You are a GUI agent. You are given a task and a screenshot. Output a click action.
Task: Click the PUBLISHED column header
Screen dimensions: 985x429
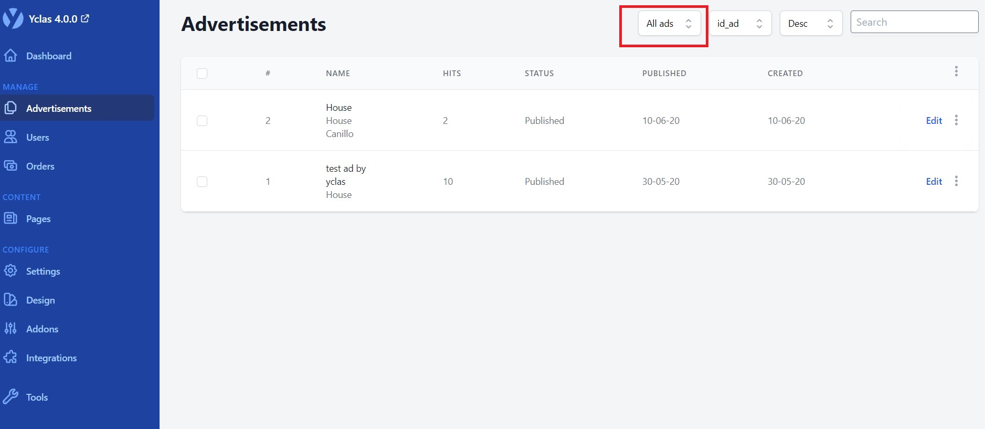(664, 74)
